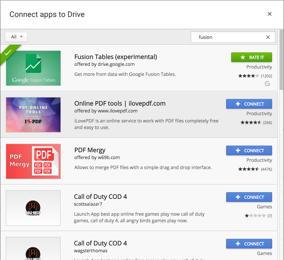Click scottsalazar7's Call of Duty app icon
Viewport: 284px width, 260px height.
coord(33,208)
